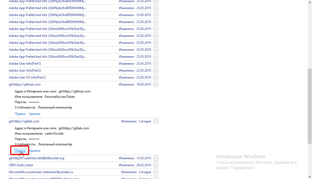312x179 pixels.
Task: Click the vadimTovstik username value
Action: coord(54,134)
